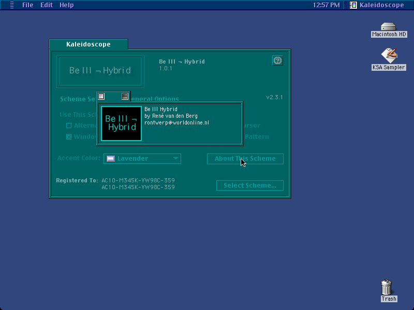Click the Select Scheme... button

(x=250, y=185)
